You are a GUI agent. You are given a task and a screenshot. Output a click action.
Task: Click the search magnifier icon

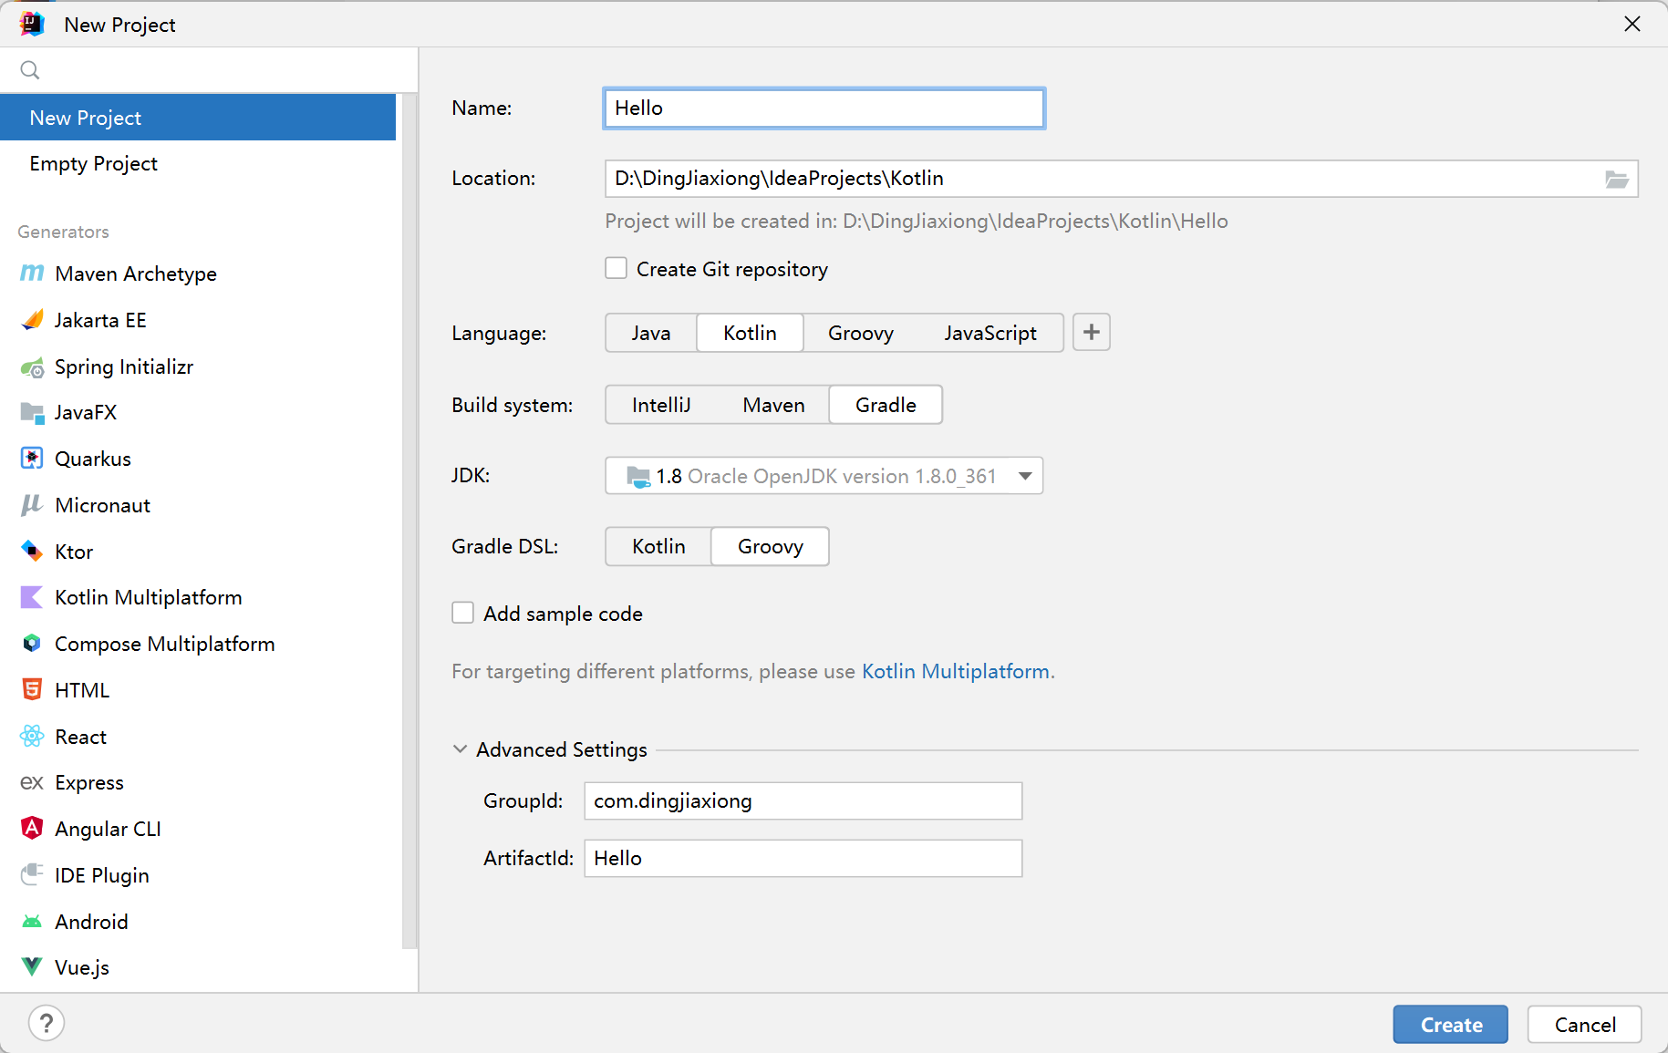click(x=30, y=70)
